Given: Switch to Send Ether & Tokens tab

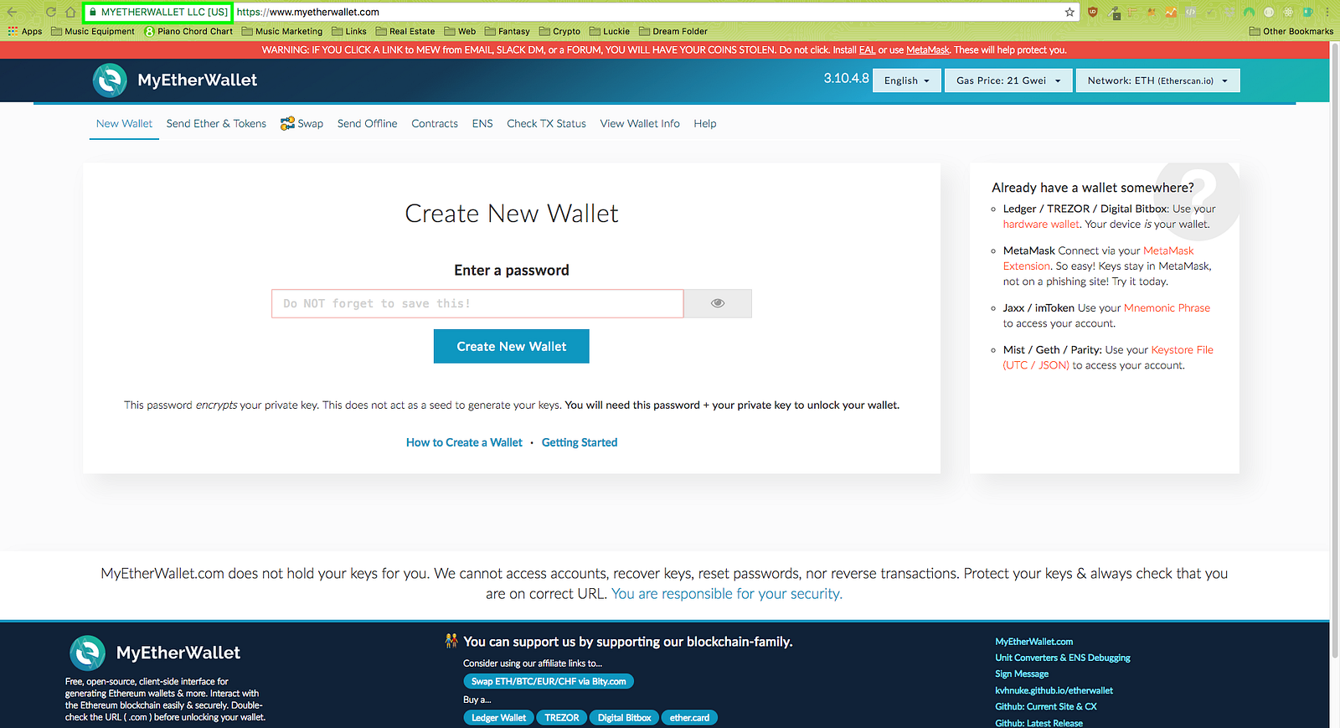Looking at the screenshot, I should (216, 123).
